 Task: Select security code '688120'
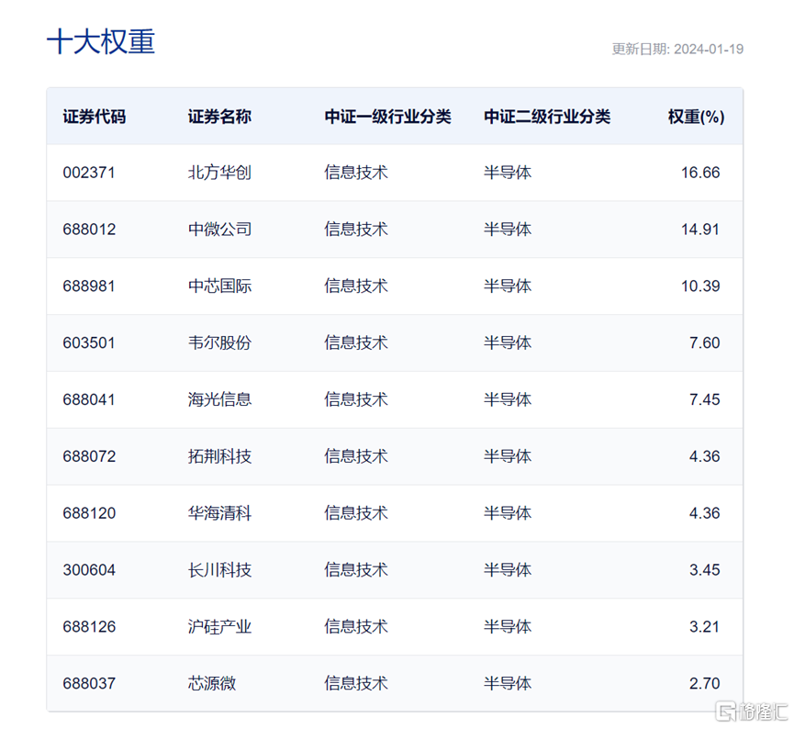89,513
